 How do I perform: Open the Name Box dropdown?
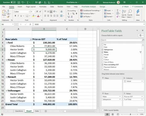tap(13, 24)
